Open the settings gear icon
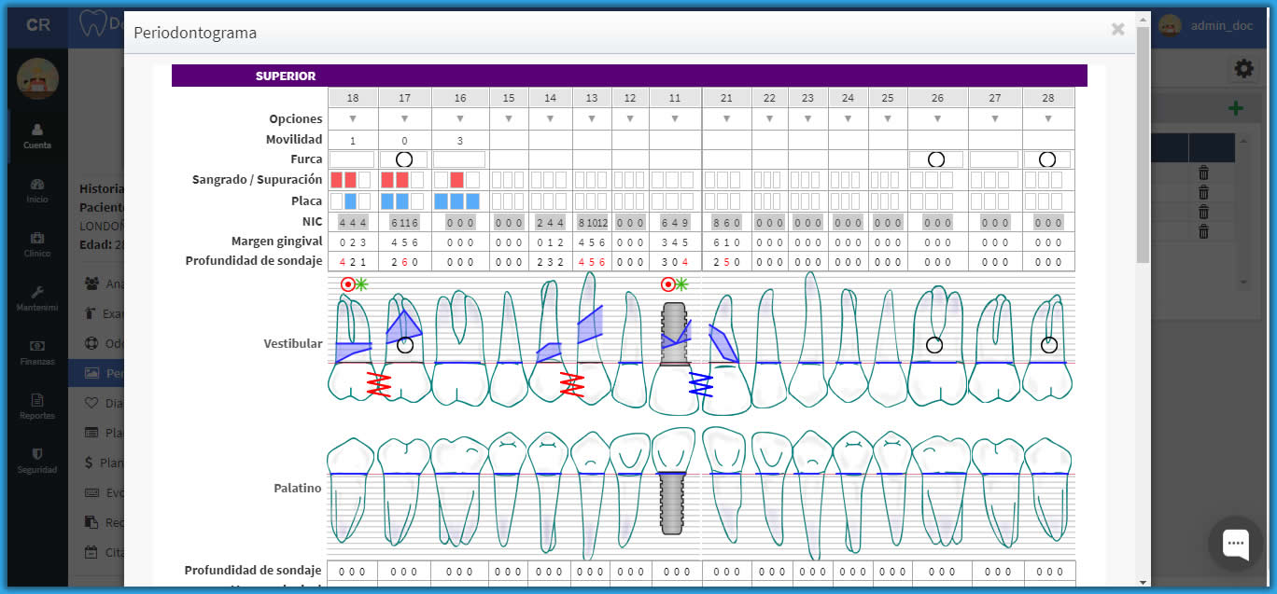This screenshot has width=1277, height=594. 1243,69
